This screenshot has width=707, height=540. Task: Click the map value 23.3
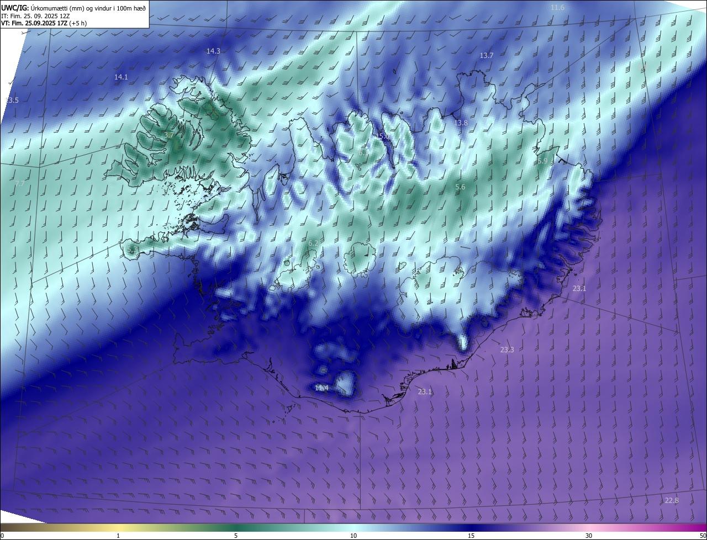click(x=507, y=350)
